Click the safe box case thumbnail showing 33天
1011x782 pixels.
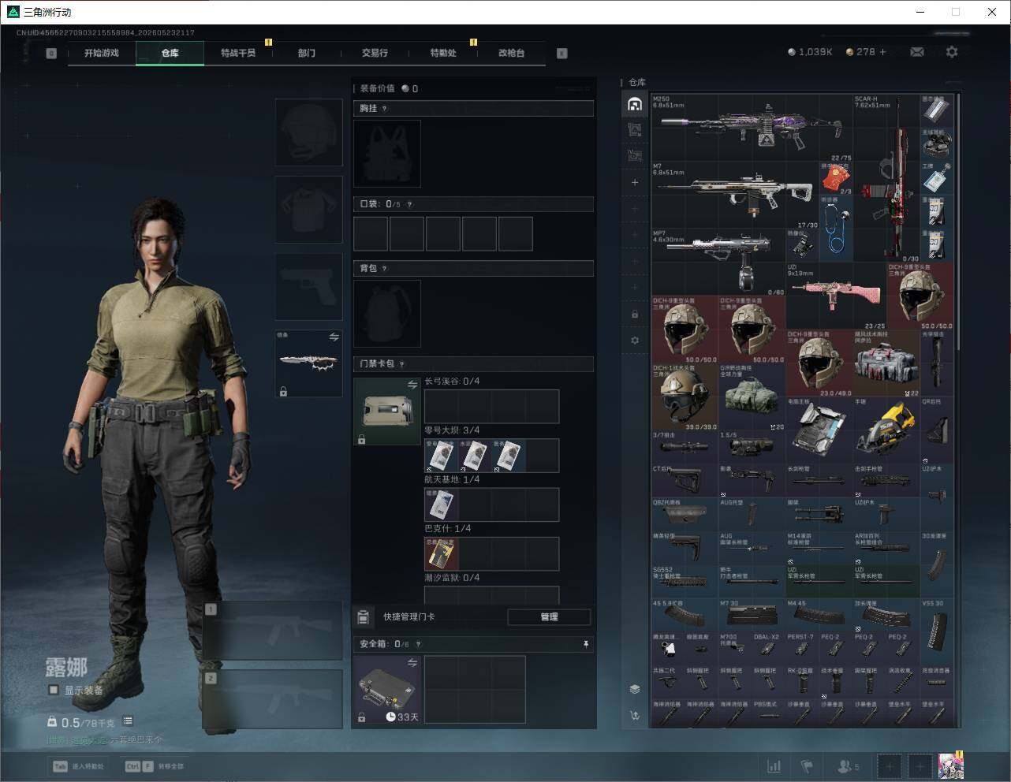pos(387,689)
